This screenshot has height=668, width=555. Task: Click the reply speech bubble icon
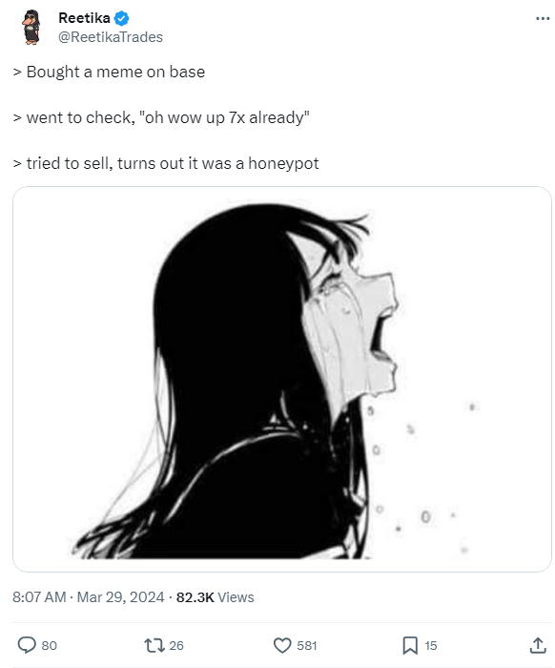[27, 645]
